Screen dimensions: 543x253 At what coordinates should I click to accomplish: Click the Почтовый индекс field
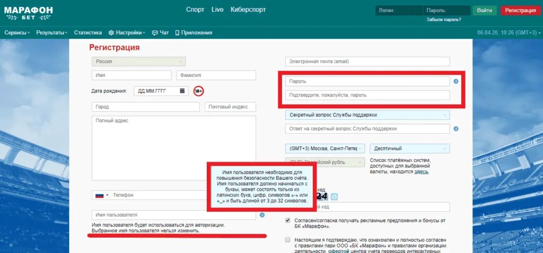(x=230, y=107)
